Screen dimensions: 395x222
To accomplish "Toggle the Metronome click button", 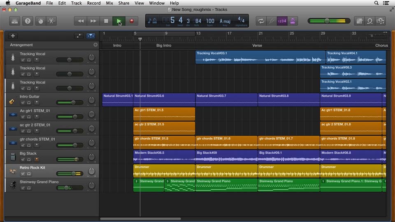I will (x=293, y=21).
